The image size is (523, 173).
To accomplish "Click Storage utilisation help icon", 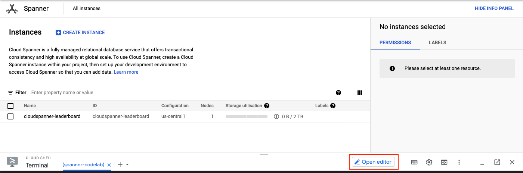I will coord(267,106).
